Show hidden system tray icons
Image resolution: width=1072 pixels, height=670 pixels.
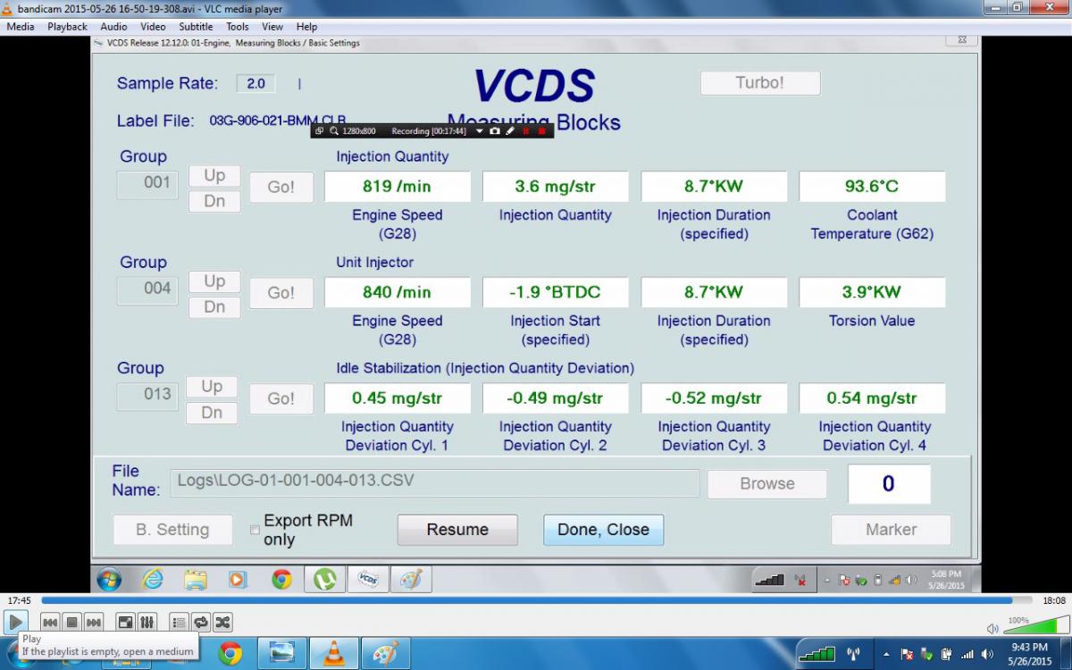886,653
